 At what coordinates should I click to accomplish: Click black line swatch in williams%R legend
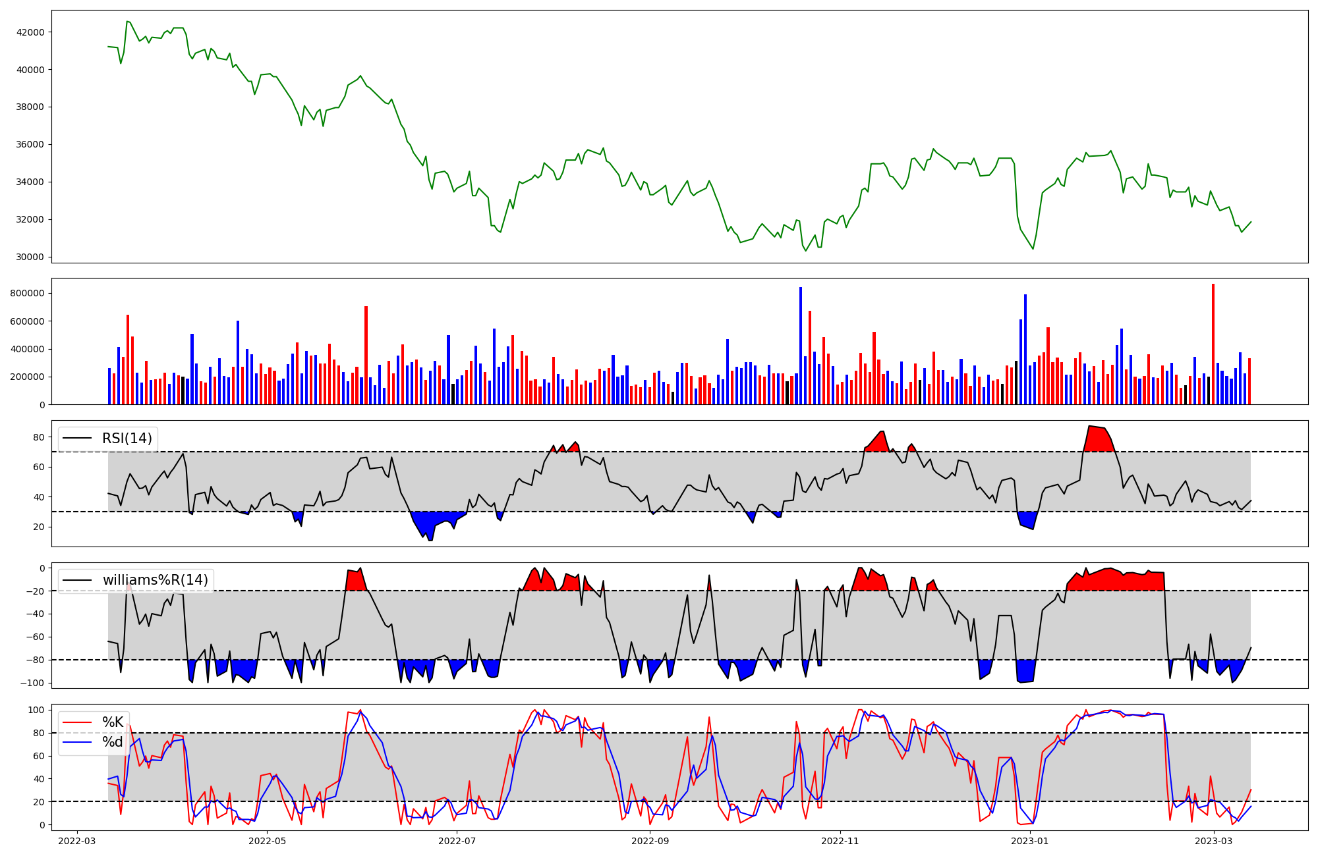click(x=76, y=580)
